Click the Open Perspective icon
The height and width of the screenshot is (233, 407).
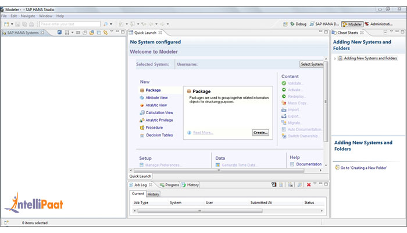[285, 24]
